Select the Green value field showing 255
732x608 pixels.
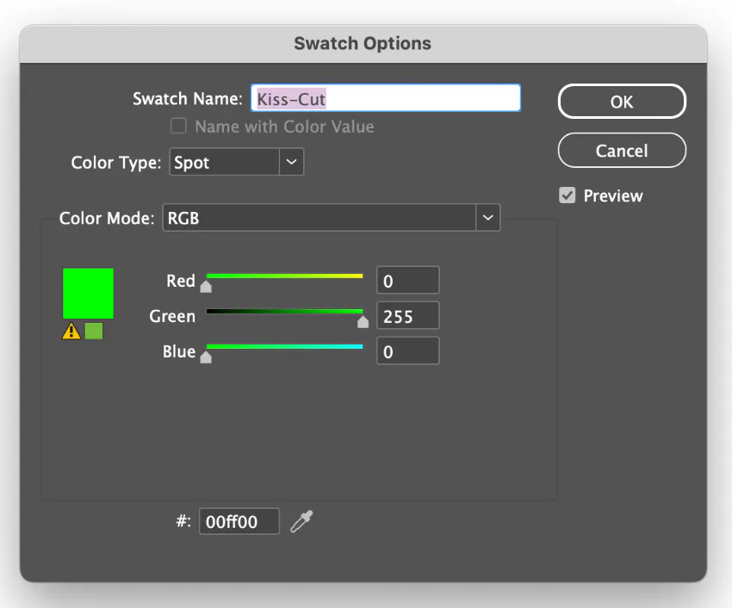click(x=407, y=316)
